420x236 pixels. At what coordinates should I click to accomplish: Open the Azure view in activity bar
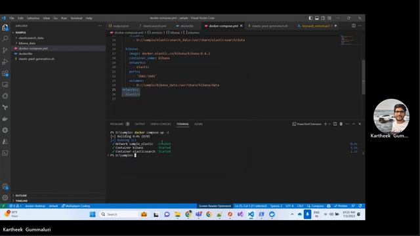(x=5, y=142)
